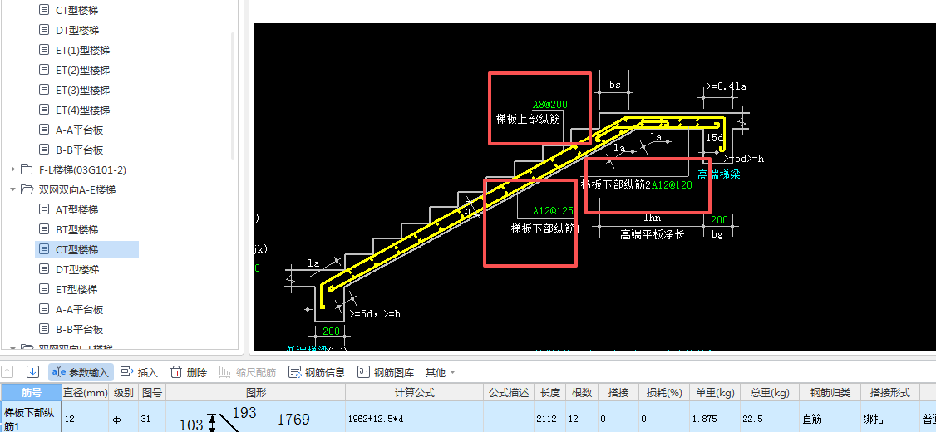The image size is (936, 432).
Task: Select DT型楼梯 within the 双网双向A-E楼梯 group
Action: [x=77, y=270]
